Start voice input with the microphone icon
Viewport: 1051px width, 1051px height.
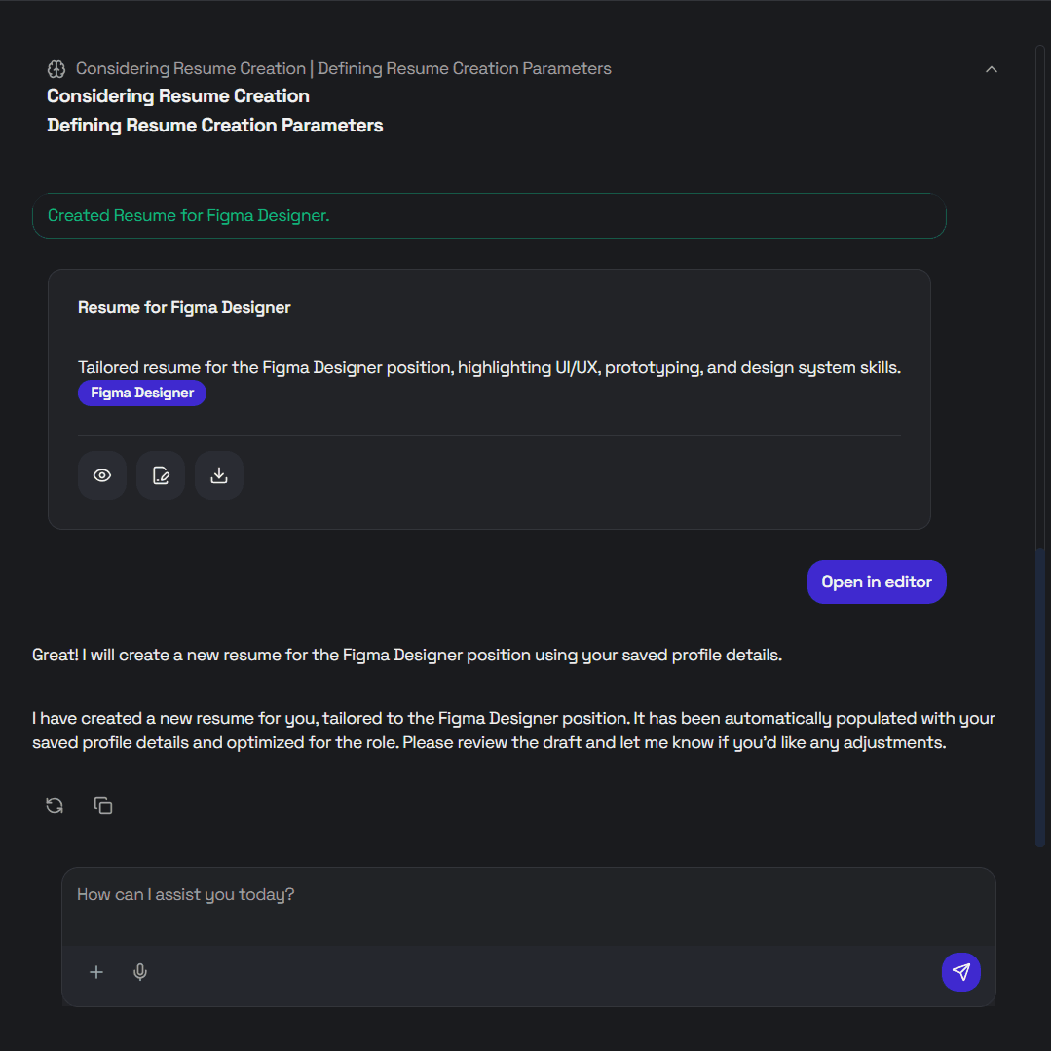point(140,972)
